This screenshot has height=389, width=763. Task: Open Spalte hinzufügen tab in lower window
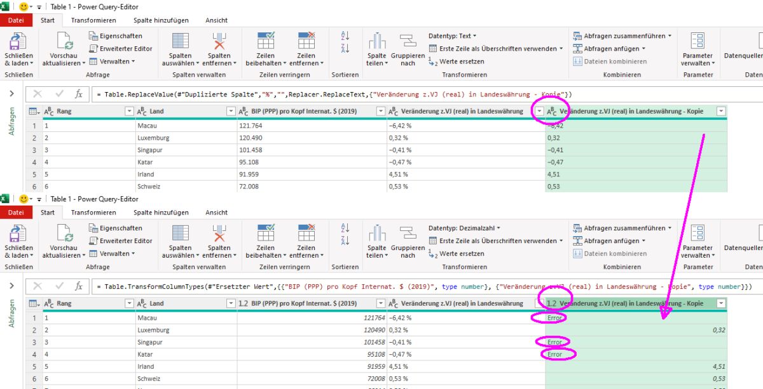click(x=161, y=213)
